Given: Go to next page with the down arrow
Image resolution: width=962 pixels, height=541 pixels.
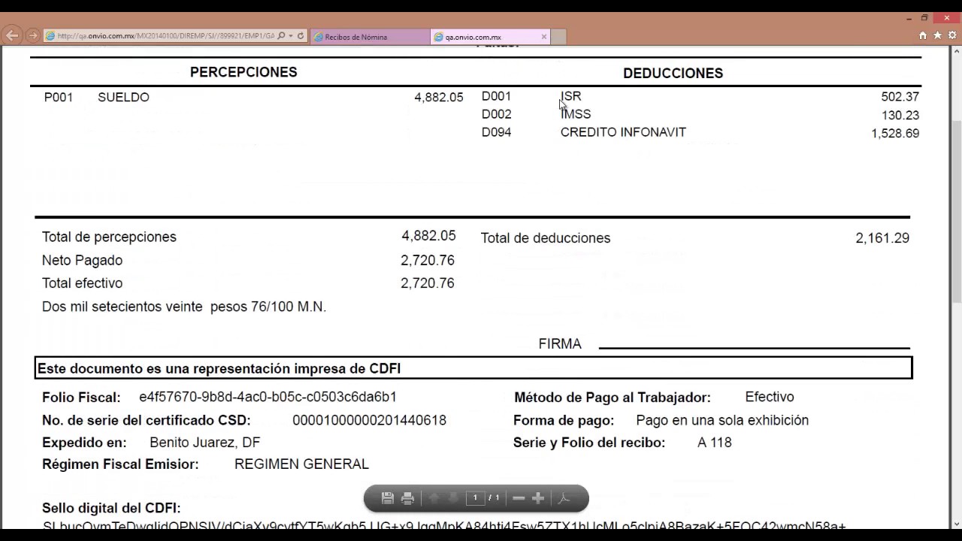Looking at the screenshot, I should [453, 498].
